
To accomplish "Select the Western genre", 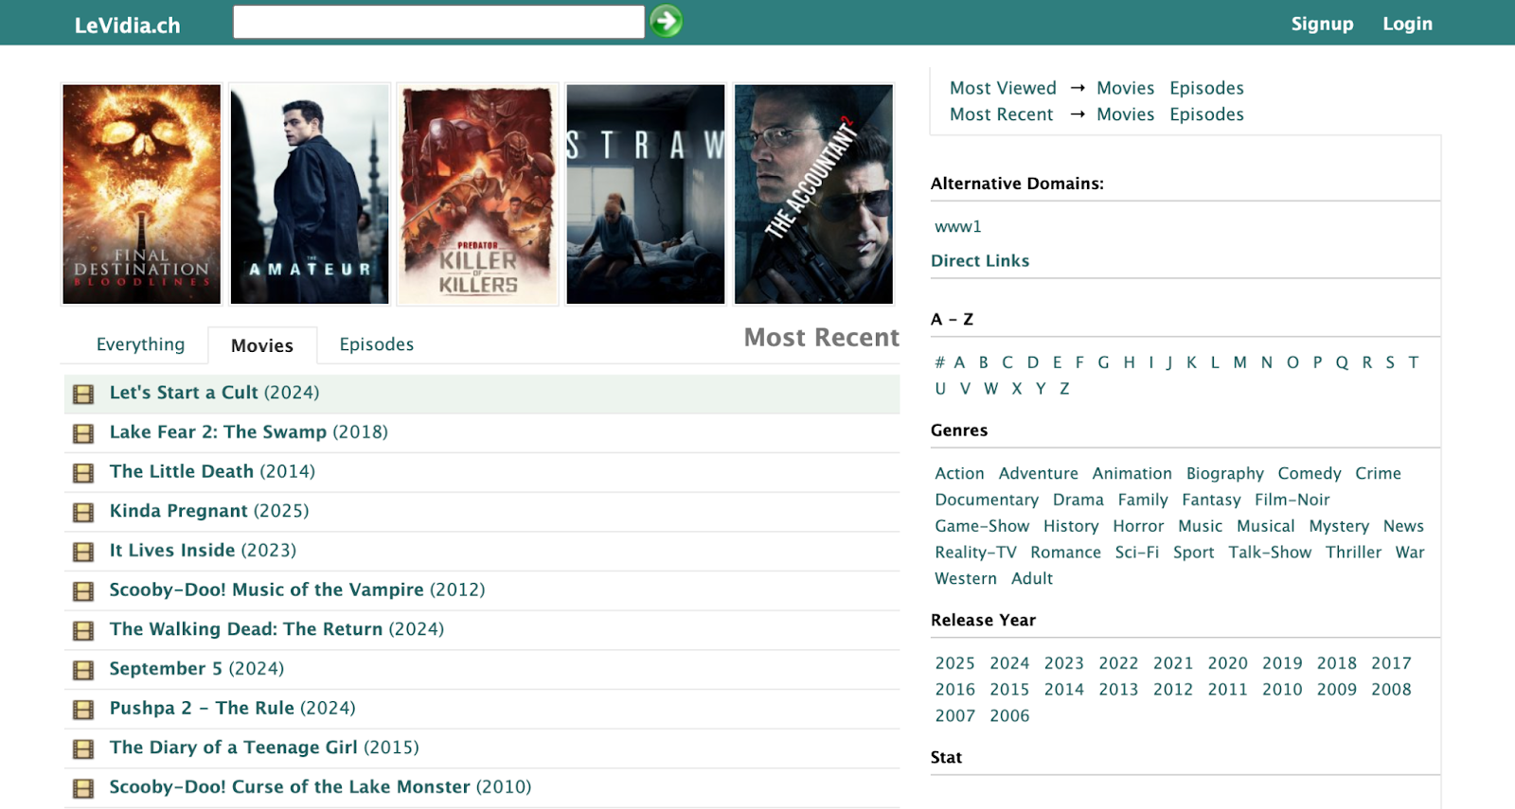I will tap(966, 579).
